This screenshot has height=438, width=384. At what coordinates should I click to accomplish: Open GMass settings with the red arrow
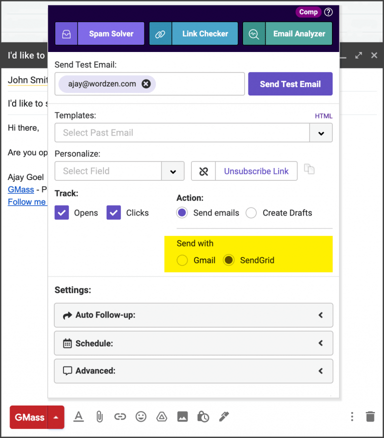(56, 417)
